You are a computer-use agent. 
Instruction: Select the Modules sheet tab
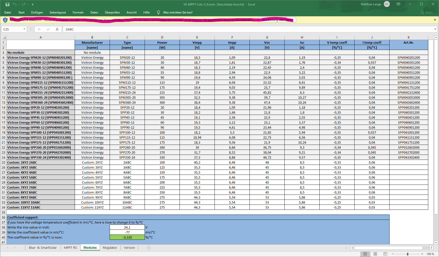point(90,248)
